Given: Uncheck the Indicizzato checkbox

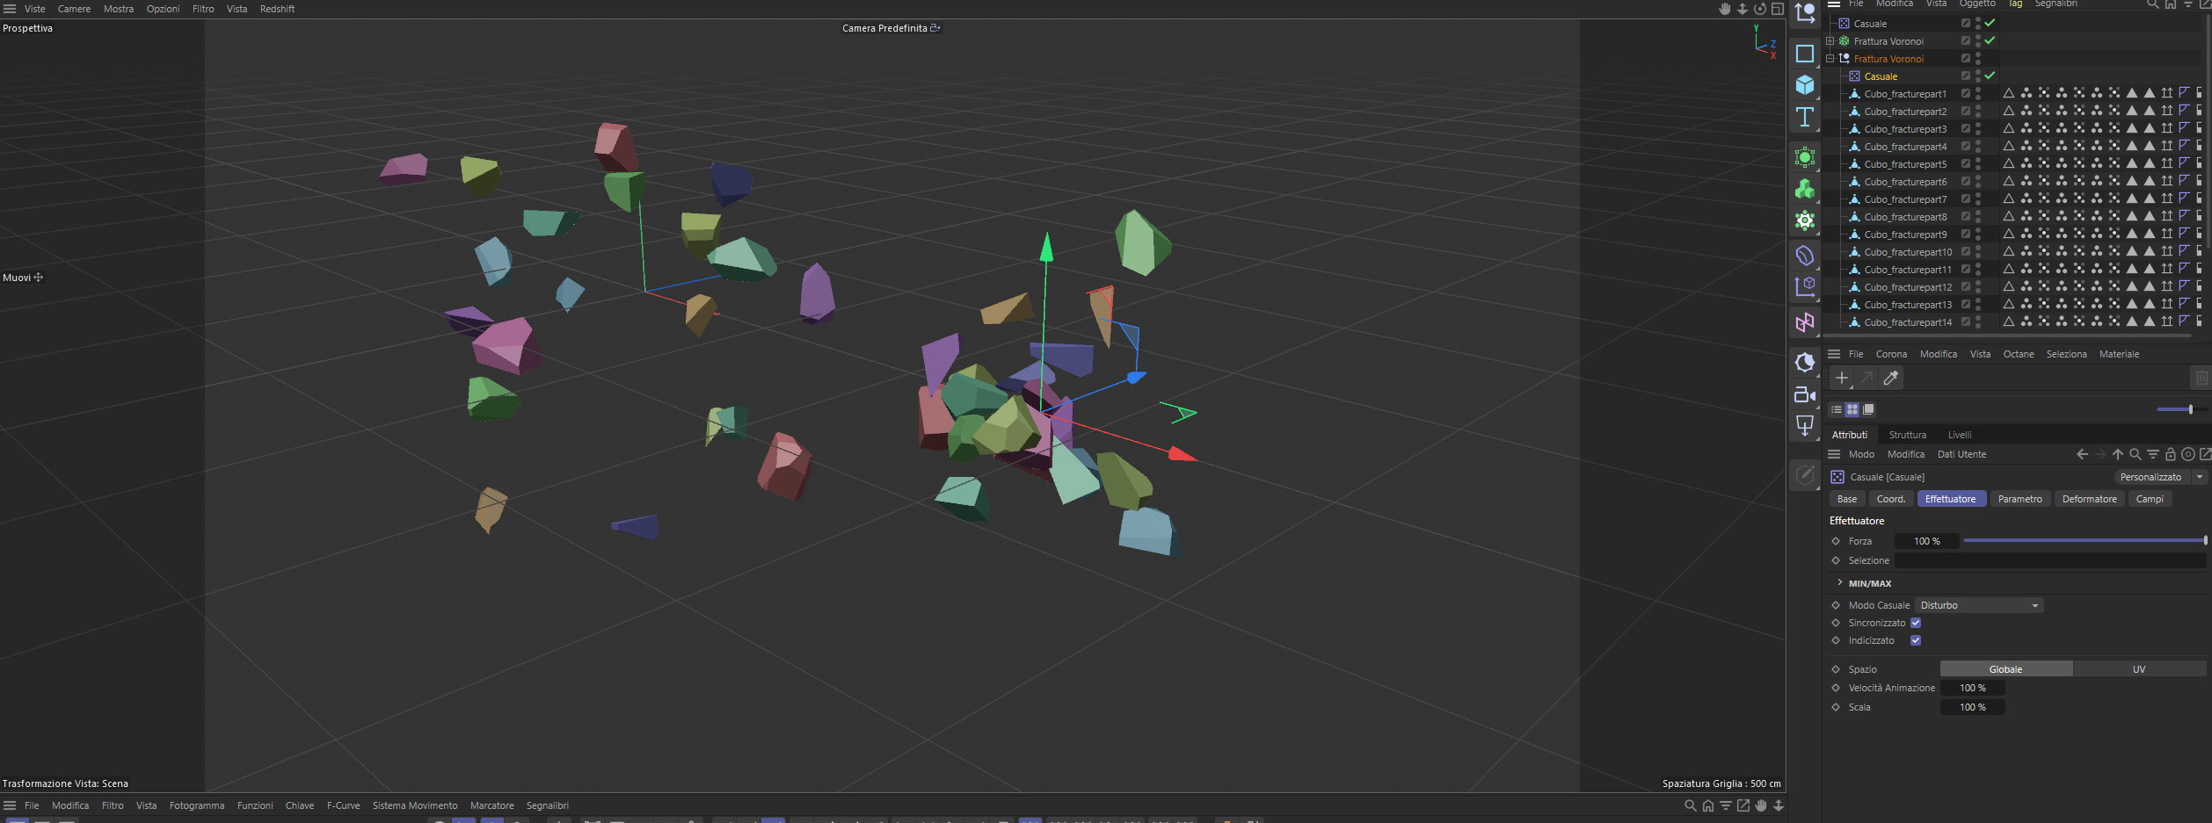Looking at the screenshot, I should tap(1916, 640).
